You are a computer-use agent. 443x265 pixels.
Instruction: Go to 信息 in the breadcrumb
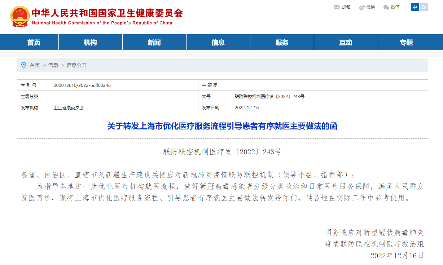pyautogui.click(x=53, y=65)
